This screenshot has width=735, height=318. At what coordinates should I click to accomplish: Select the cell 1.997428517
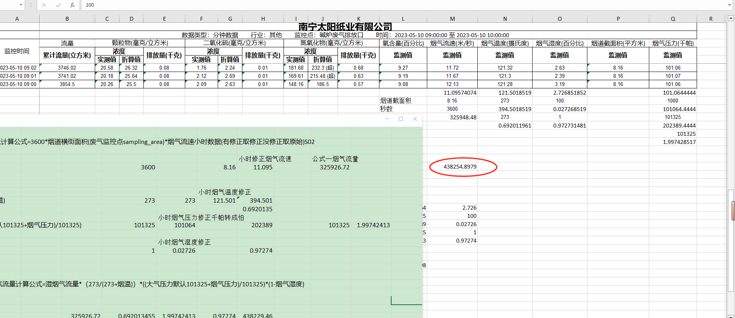pyautogui.click(x=673, y=142)
